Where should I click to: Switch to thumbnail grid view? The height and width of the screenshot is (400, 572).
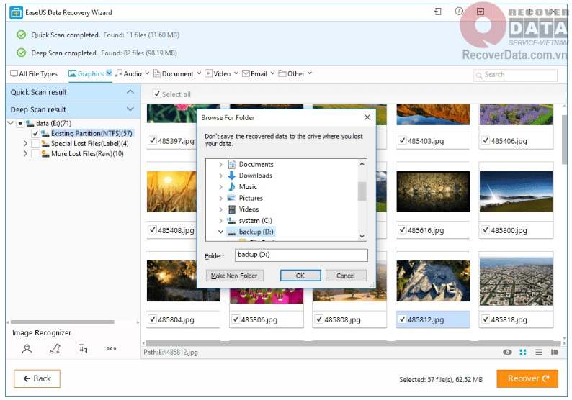[523, 352]
